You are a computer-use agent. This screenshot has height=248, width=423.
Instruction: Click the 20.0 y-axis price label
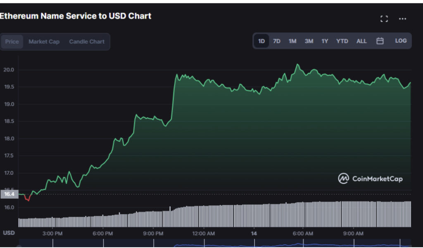(9, 70)
